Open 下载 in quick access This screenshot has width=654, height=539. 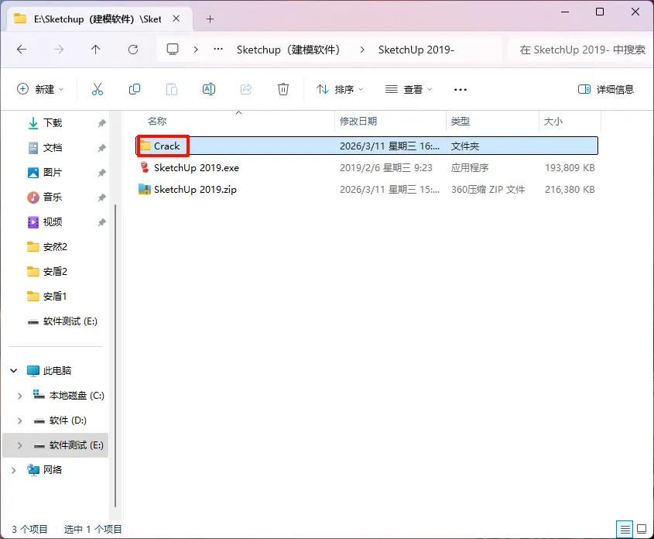(52, 123)
